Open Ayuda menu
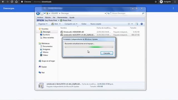This screenshot has width=178, height=100. (72, 17)
